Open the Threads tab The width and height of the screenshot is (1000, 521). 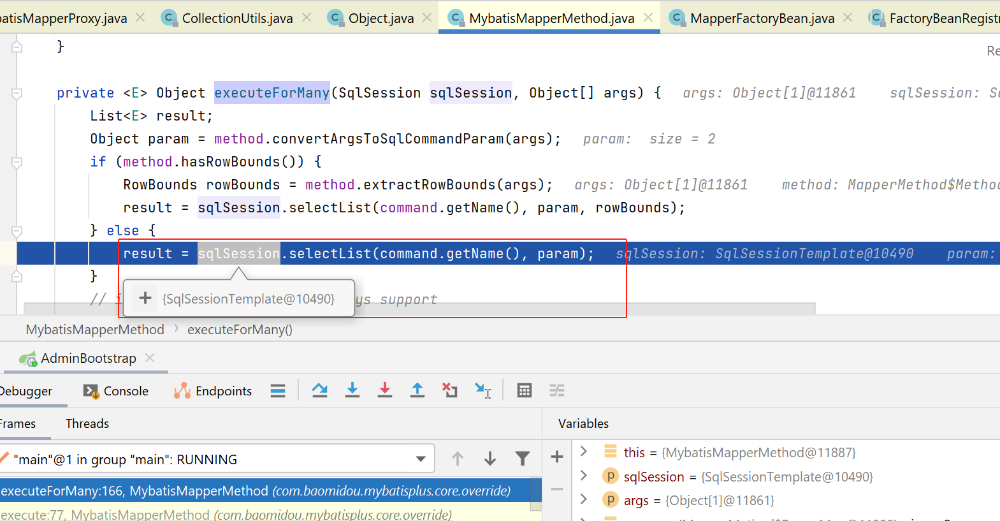coord(87,423)
